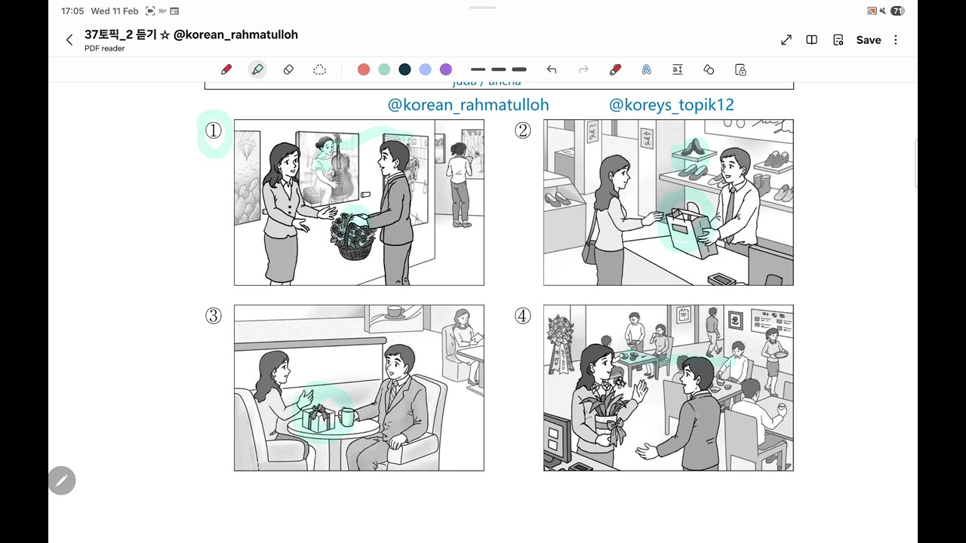Open the page search and list icon

pos(838,40)
